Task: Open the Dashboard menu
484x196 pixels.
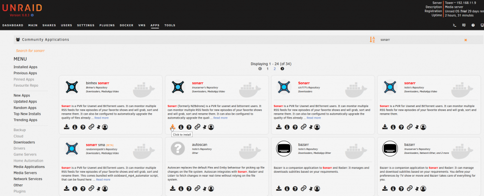Action: (x=13, y=25)
